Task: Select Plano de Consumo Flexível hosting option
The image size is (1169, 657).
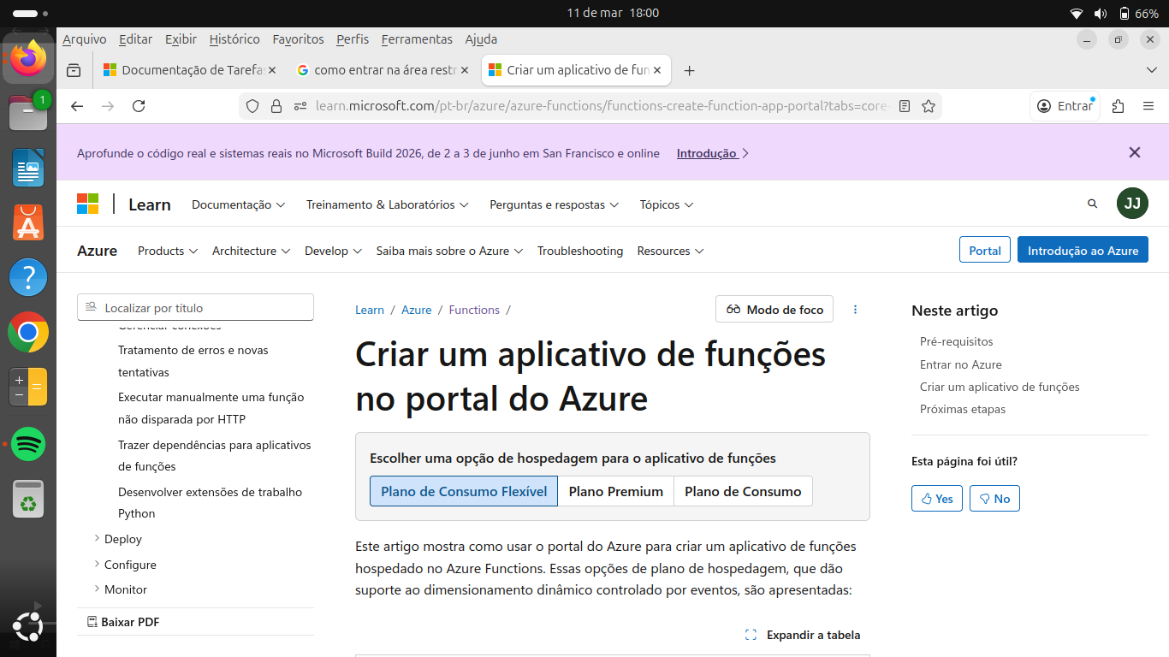Action: (x=464, y=491)
